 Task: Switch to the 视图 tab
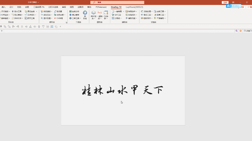(x=72, y=7)
